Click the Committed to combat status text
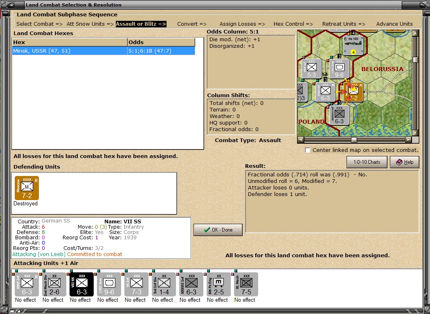Viewport: 430px width, 314px height. click(x=95, y=254)
